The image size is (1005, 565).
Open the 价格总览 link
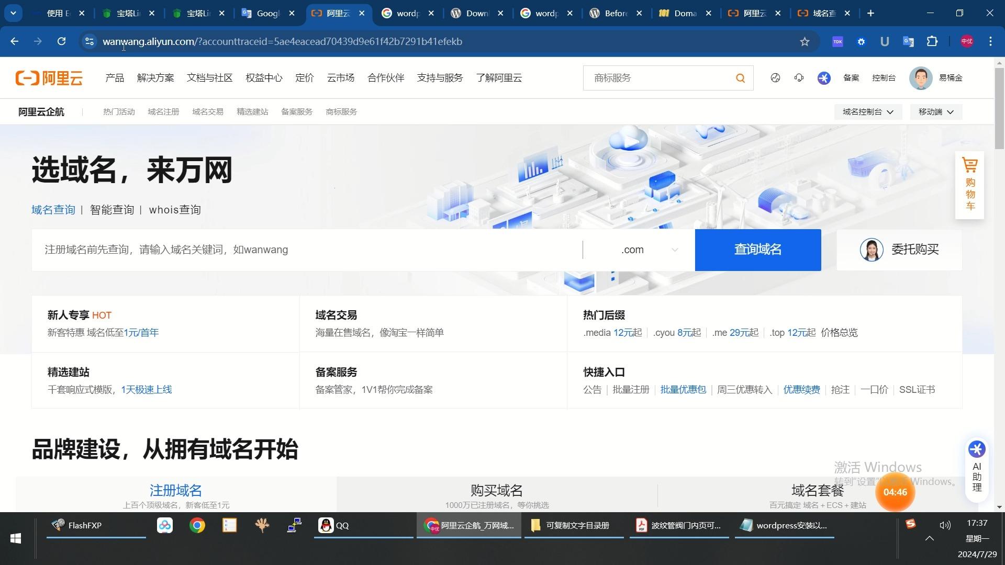[x=839, y=333]
